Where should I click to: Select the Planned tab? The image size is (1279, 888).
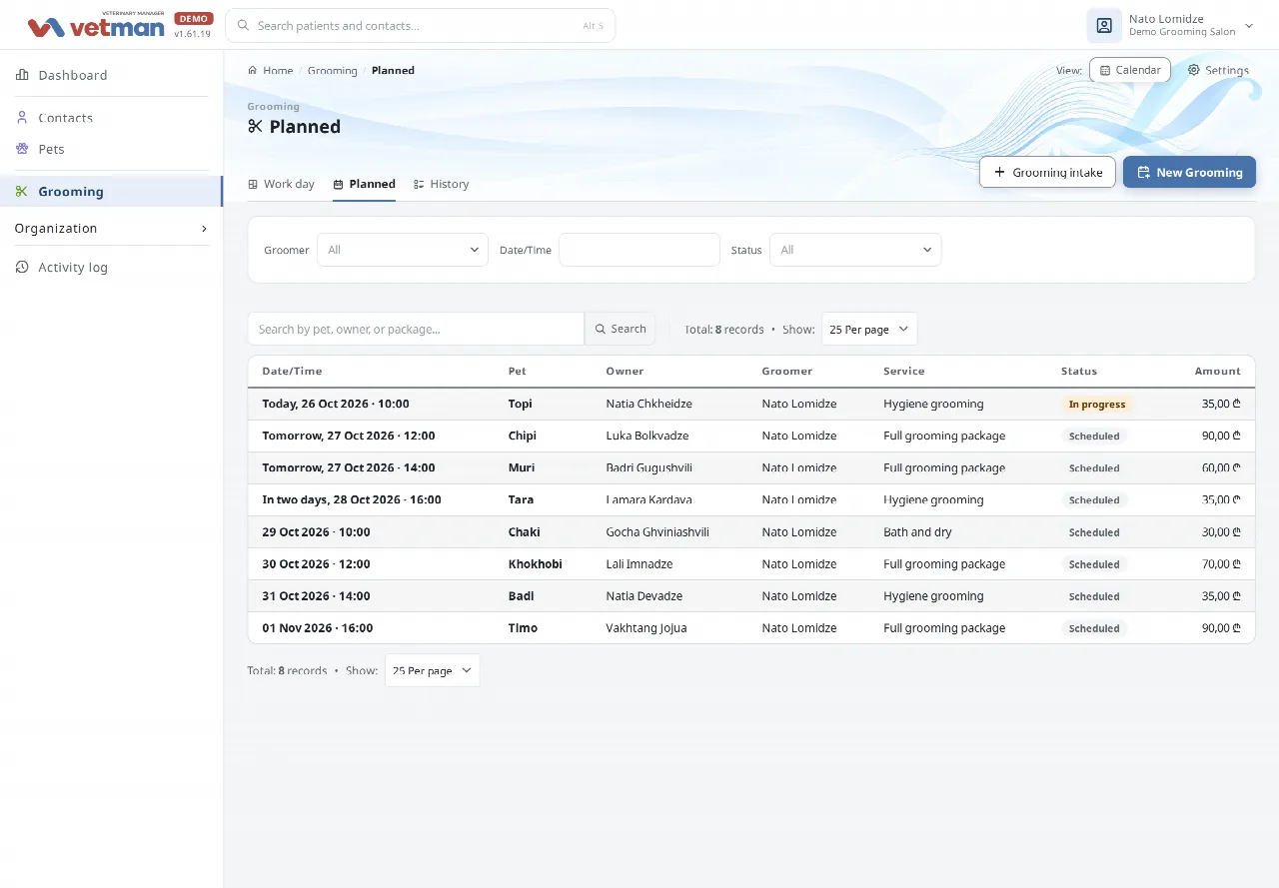pos(364,184)
